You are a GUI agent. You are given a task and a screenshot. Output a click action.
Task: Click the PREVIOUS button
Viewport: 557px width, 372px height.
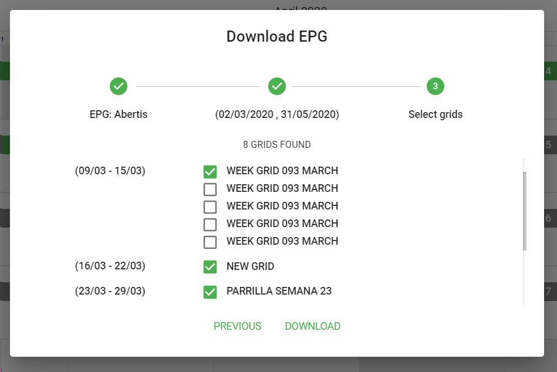click(238, 326)
